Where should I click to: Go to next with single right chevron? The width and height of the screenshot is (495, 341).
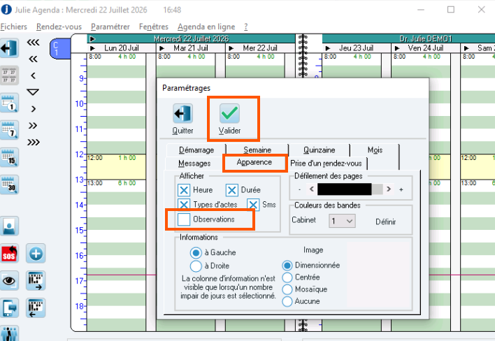point(33,109)
